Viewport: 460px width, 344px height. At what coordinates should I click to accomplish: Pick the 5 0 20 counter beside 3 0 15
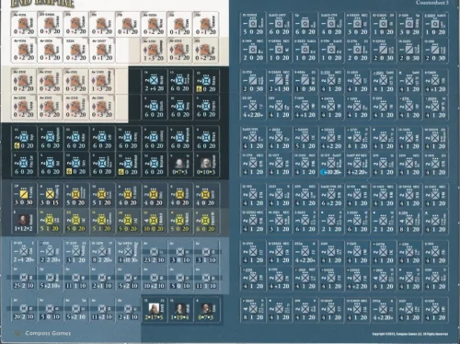coord(75,195)
